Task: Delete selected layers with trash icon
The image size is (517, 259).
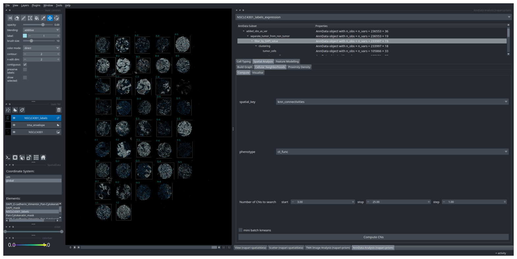Action: (x=59, y=110)
